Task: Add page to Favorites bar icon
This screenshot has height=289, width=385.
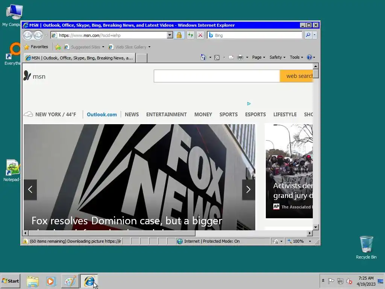Action: [x=58, y=47]
